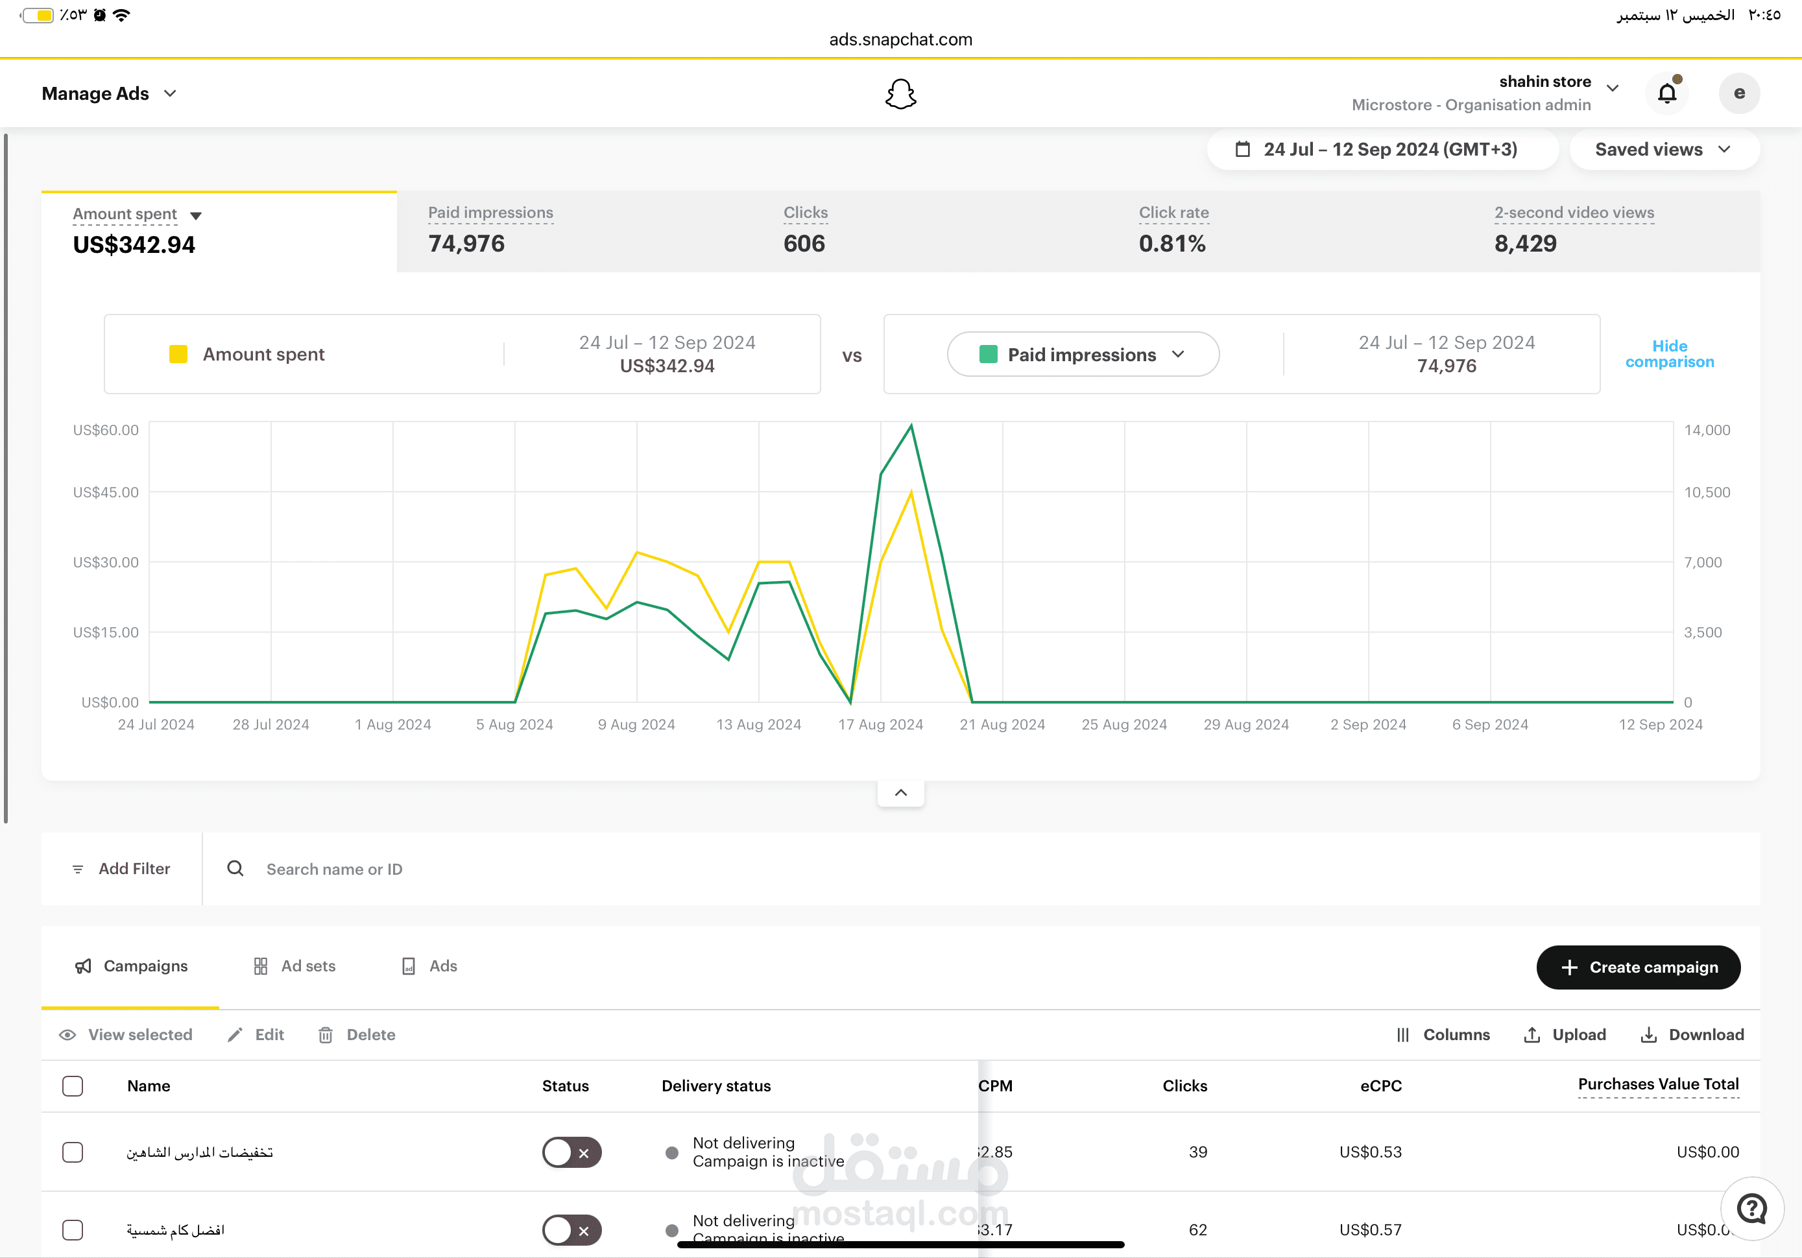The height and width of the screenshot is (1258, 1802).
Task: Click the Hide comparison link
Action: coord(1668,354)
